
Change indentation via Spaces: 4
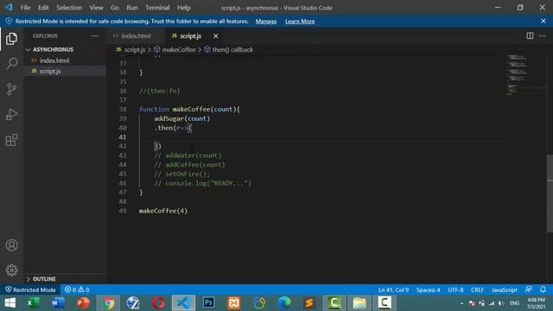coord(428,290)
